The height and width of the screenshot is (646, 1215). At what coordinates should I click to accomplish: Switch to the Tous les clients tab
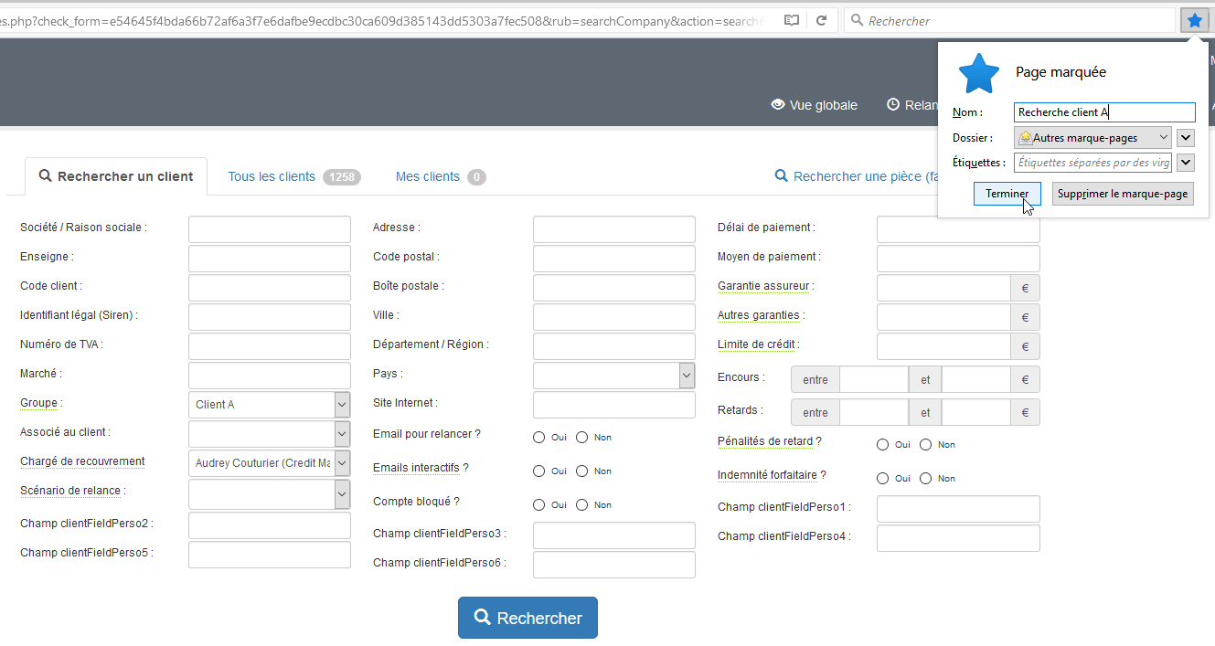[x=272, y=176]
